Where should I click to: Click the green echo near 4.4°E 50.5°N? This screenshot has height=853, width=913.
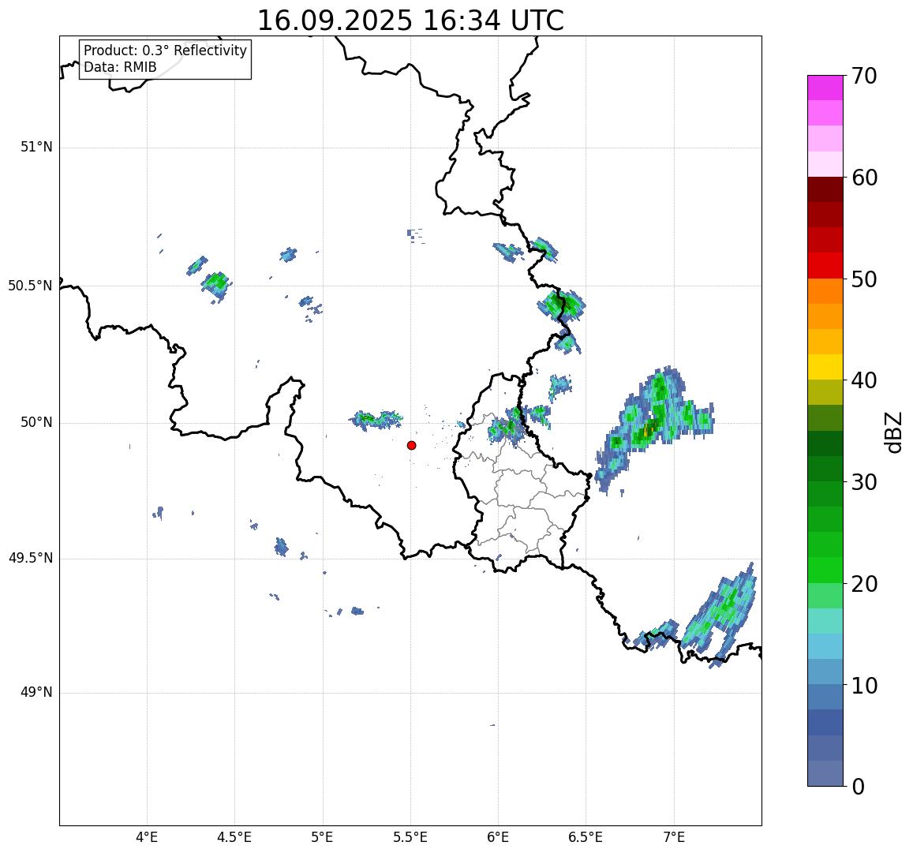(x=216, y=286)
